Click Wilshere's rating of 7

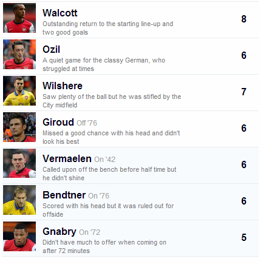tap(244, 92)
